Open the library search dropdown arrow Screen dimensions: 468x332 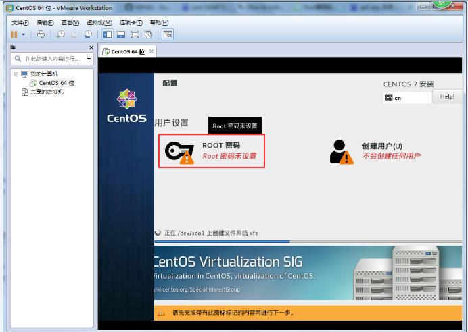pos(89,59)
